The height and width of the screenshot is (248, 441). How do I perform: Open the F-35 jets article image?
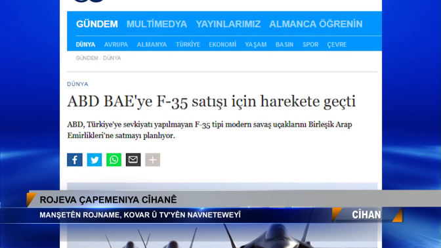point(222,215)
